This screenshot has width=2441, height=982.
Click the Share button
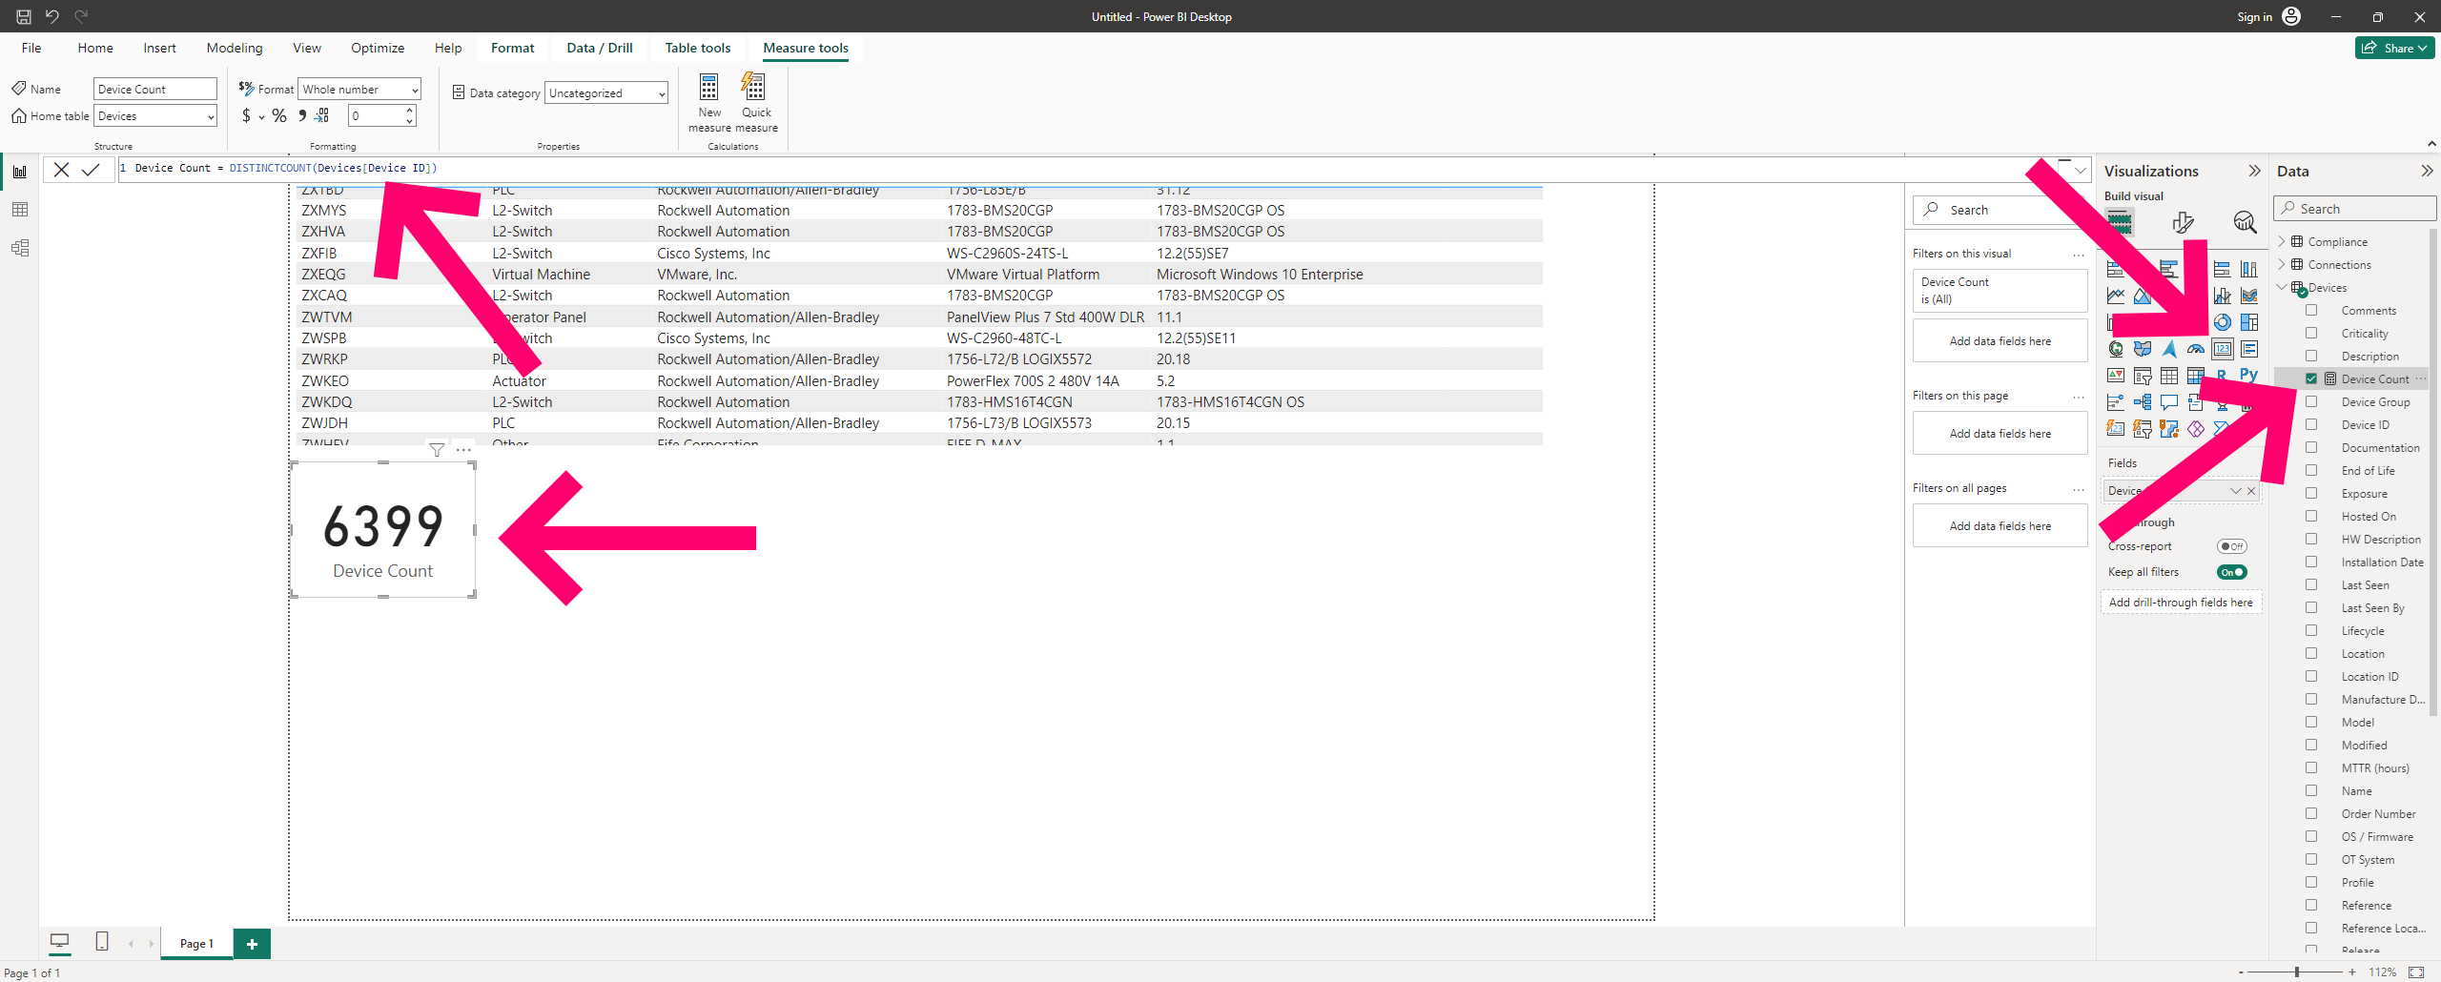pyautogui.click(x=2394, y=47)
